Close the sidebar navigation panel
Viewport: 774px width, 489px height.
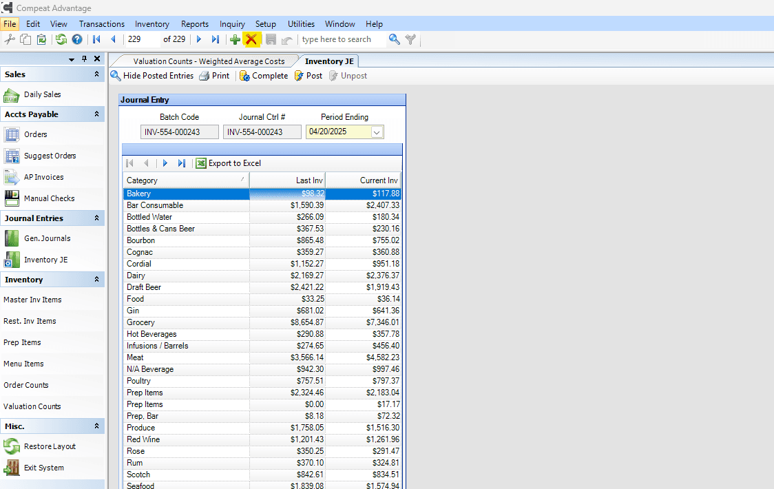point(97,59)
